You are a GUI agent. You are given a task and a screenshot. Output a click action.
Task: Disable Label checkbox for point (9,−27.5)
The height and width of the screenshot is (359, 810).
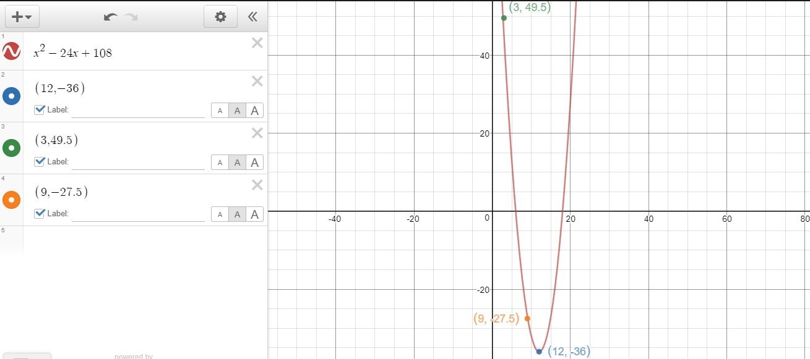click(x=40, y=214)
